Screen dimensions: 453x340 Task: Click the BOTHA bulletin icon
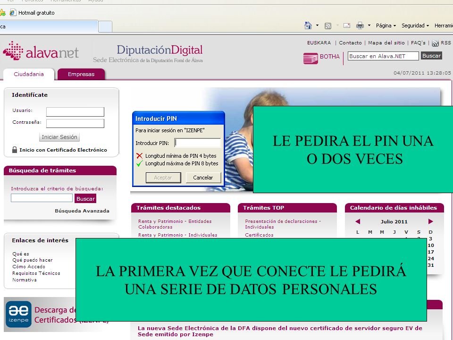tap(310, 58)
